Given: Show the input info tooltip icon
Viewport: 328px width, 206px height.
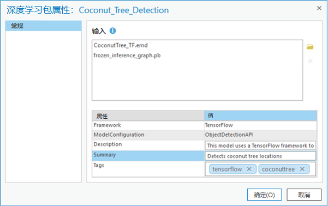Looking at the screenshot, I should 113,31.
